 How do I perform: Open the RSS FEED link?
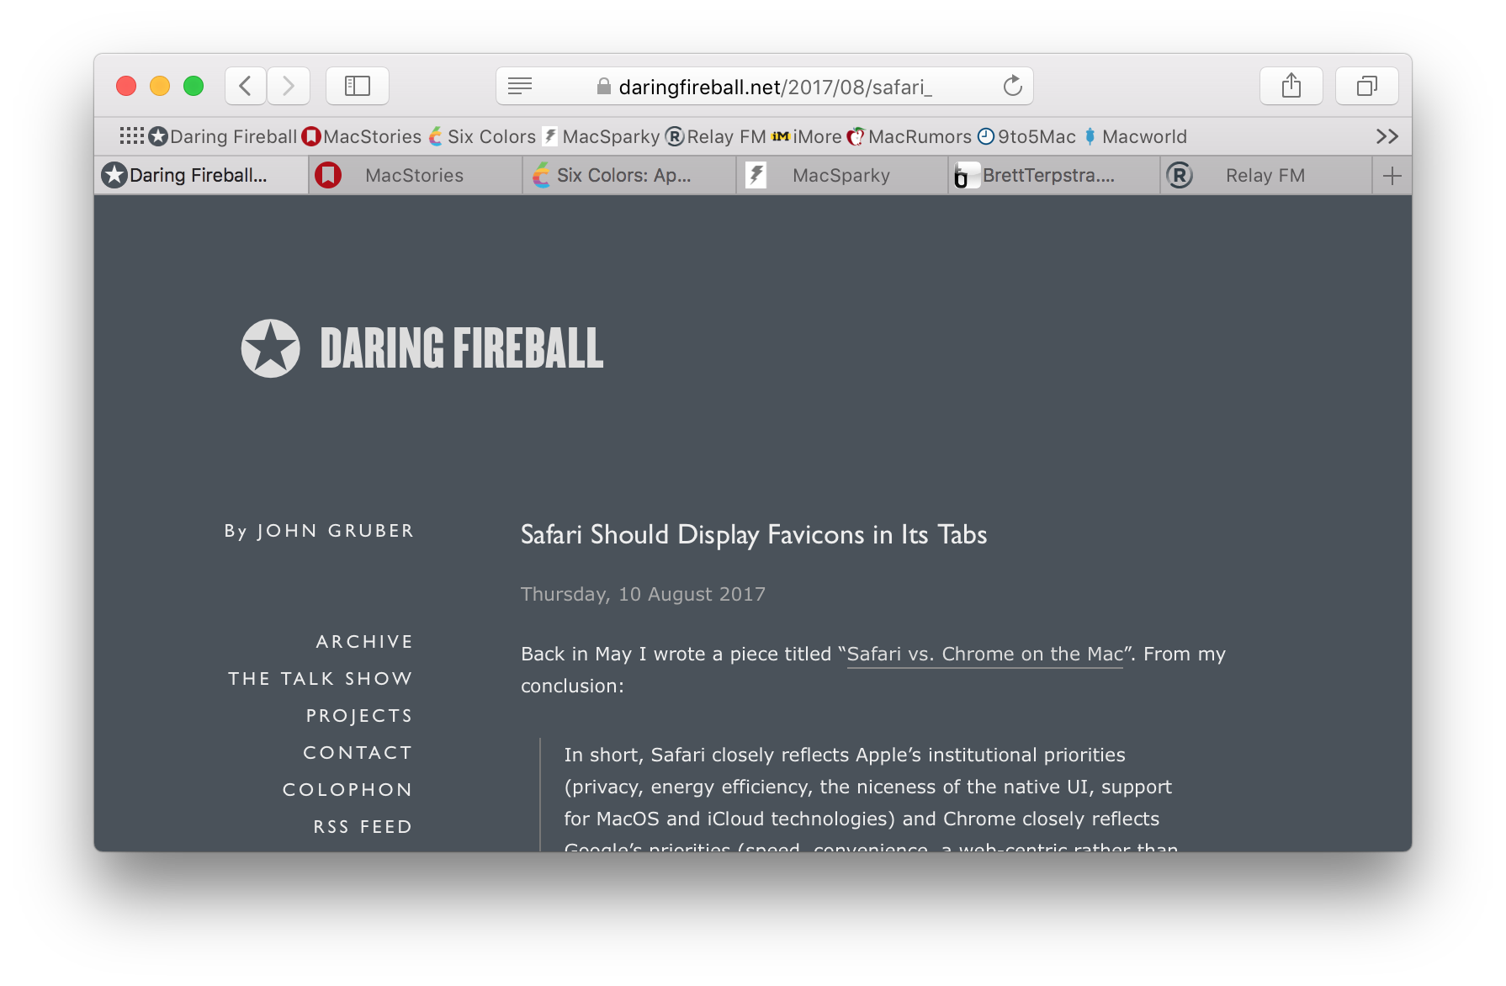tap(363, 827)
